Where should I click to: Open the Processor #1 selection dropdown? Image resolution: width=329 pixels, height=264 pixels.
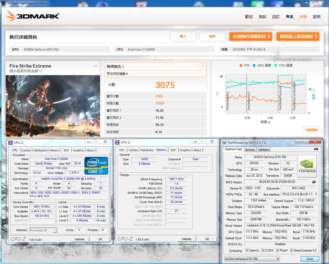[43, 230]
